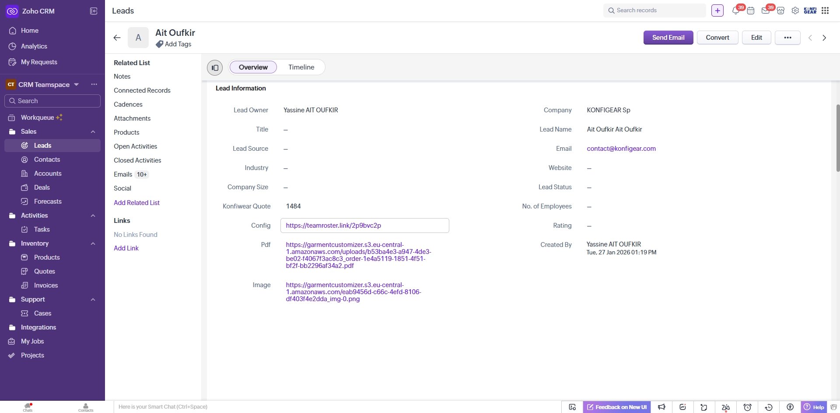Open the apps grid icon top right
The image size is (840, 413).
pyautogui.click(x=826, y=10)
